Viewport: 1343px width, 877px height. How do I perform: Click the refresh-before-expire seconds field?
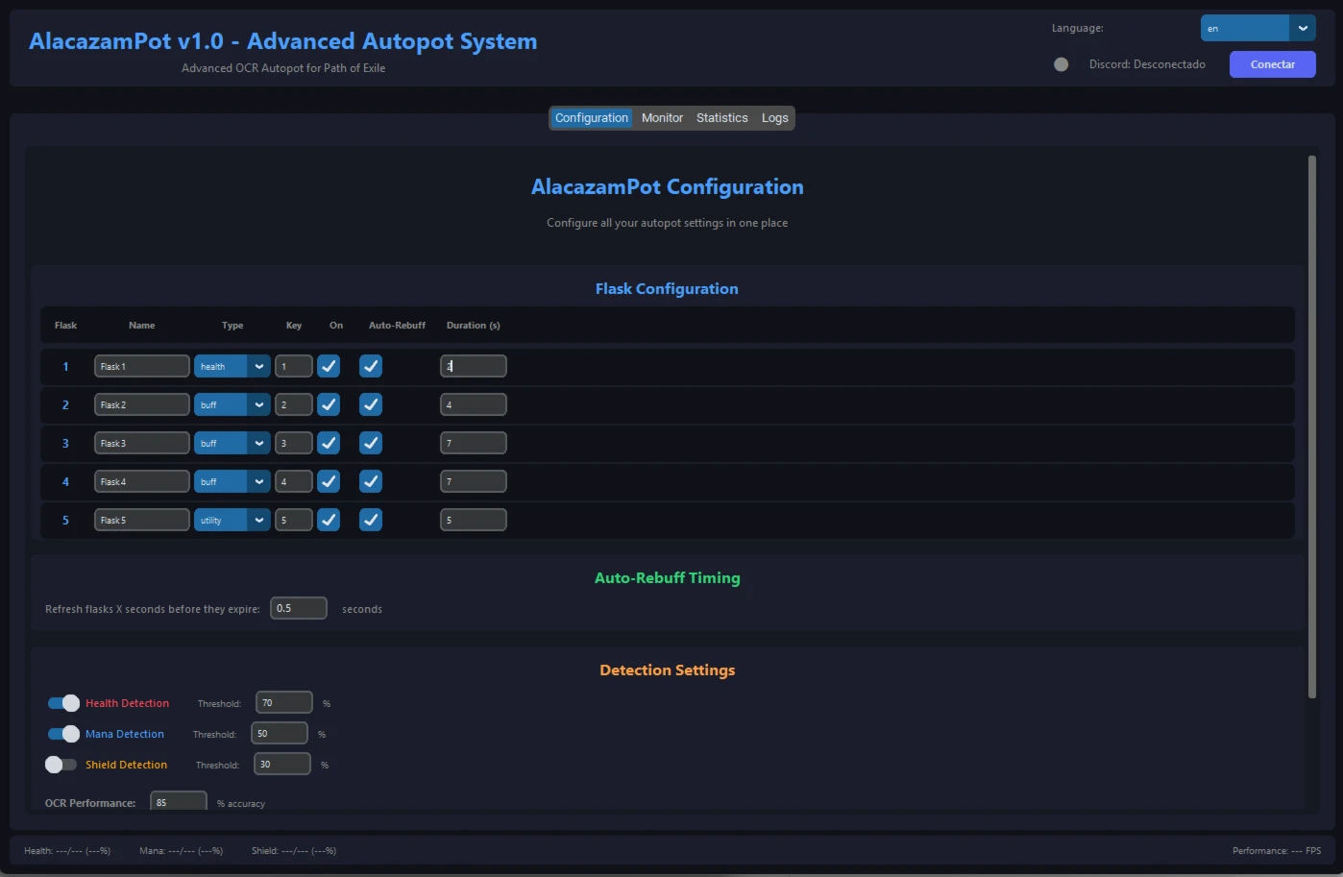pyautogui.click(x=299, y=608)
